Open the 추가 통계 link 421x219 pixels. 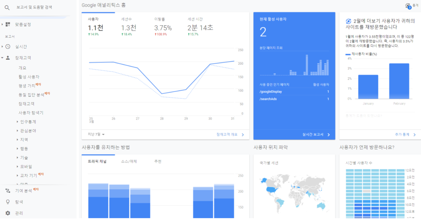coord(402,135)
